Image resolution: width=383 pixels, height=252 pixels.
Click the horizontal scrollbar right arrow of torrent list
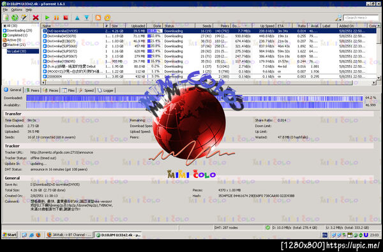pyautogui.click(x=374, y=83)
